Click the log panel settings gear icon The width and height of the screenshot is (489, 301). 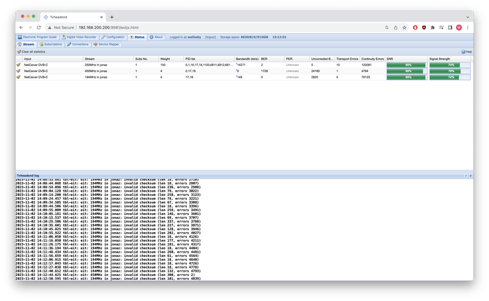pos(471,176)
